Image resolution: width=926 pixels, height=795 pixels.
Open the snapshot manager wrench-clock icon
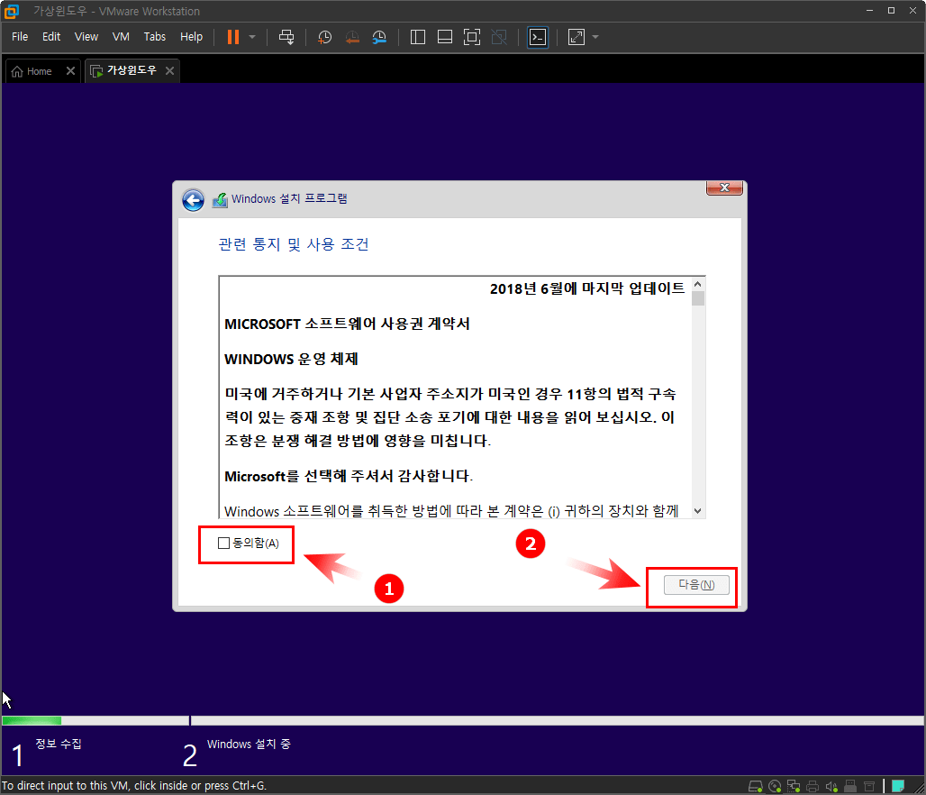click(x=379, y=37)
